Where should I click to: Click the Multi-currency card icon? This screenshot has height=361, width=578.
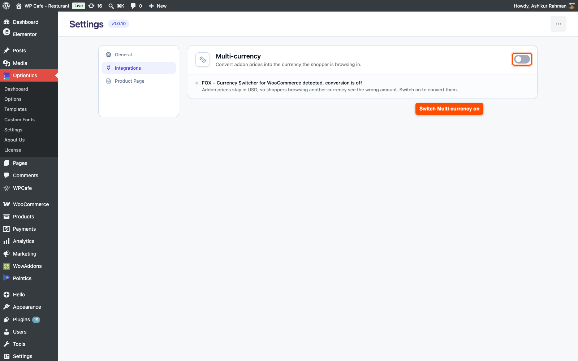click(x=203, y=60)
